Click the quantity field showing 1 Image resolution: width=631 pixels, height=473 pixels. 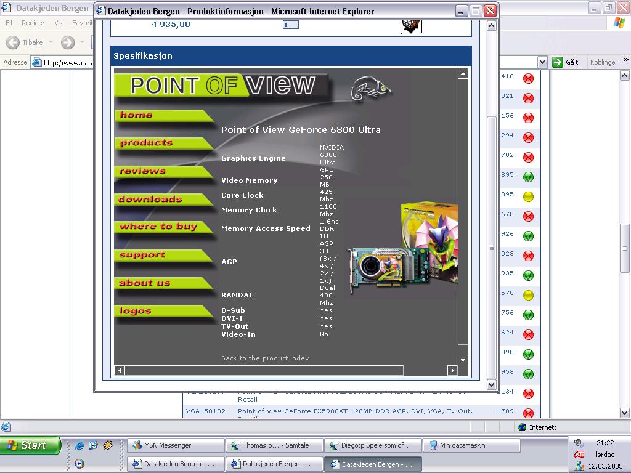[x=290, y=25]
